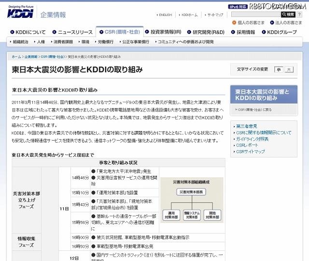Click the 個人のお客さま arrow icon

tap(234, 22)
